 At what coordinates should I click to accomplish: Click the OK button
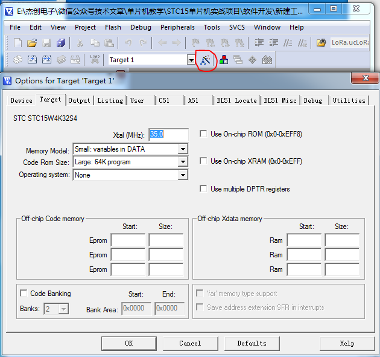point(129,344)
